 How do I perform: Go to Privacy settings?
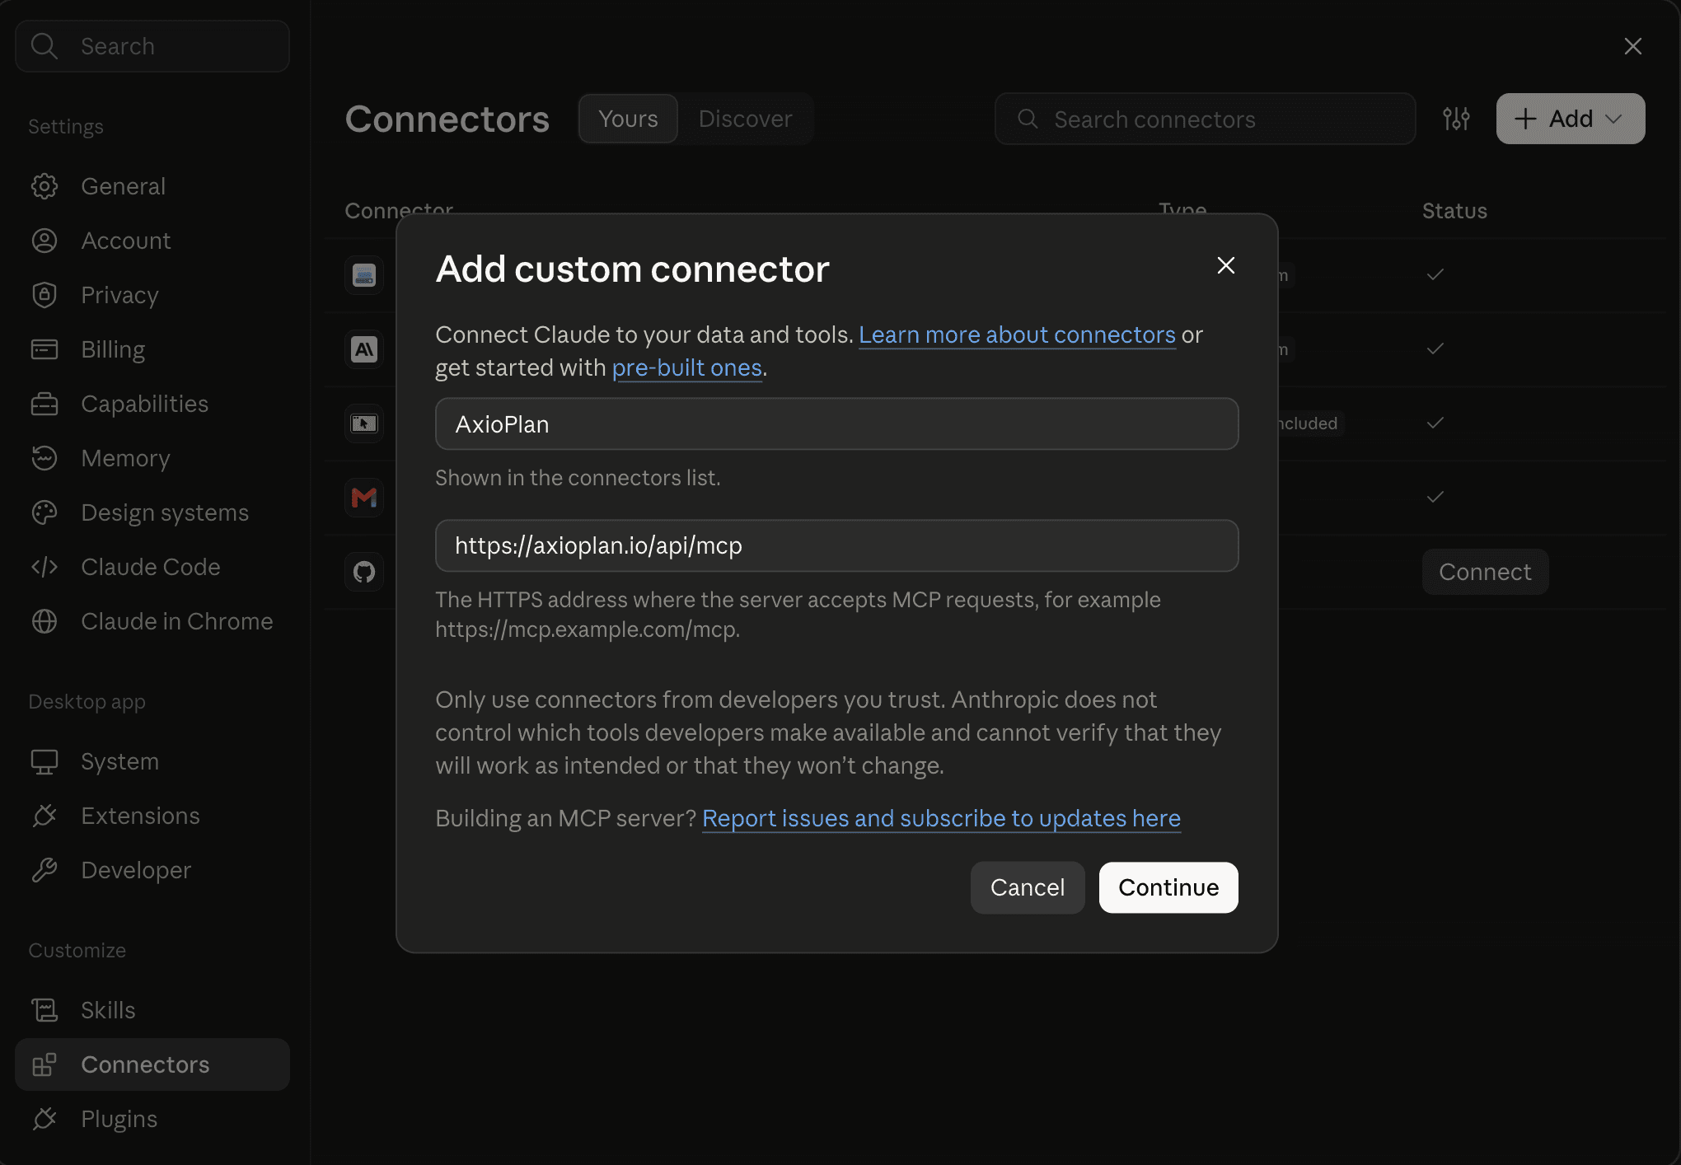point(152,295)
